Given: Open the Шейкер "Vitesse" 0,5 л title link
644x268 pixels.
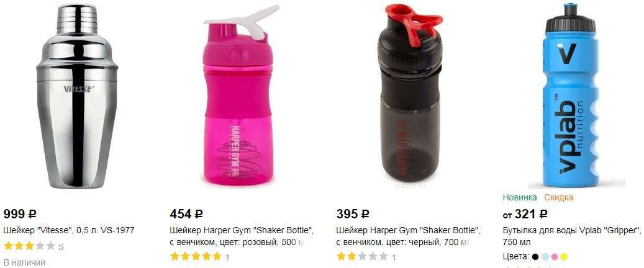Looking at the screenshot, I should 69,230.
